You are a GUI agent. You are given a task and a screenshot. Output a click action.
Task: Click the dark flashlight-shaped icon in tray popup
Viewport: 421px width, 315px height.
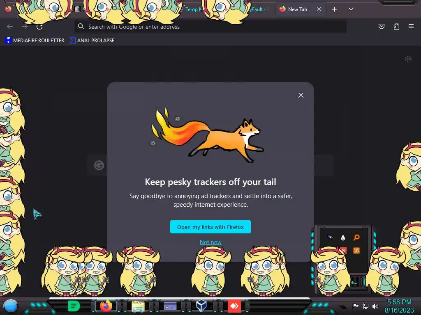pos(330,237)
